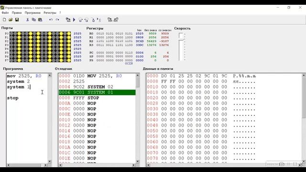The image size is (306, 172).
Task: Undo the last edit
Action: pyautogui.click(x=51, y=20)
